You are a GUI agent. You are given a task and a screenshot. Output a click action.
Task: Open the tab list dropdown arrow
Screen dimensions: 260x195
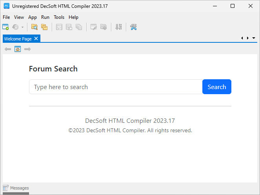[254, 38]
